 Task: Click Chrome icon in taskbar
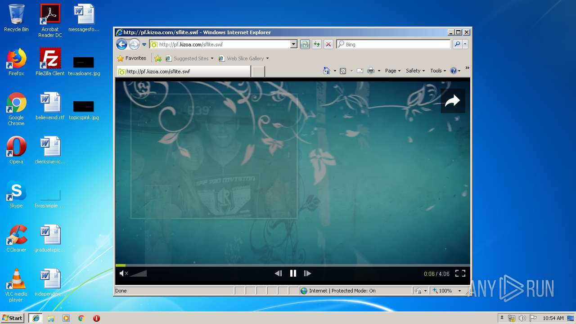81,318
